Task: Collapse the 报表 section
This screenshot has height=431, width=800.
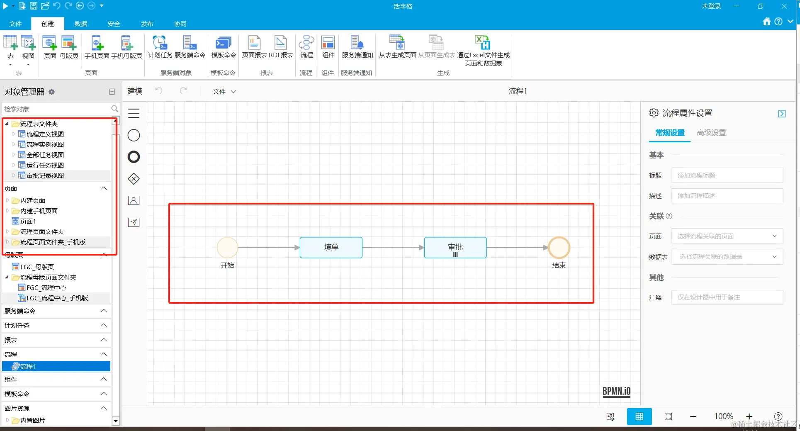Action: [x=104, y=340]
